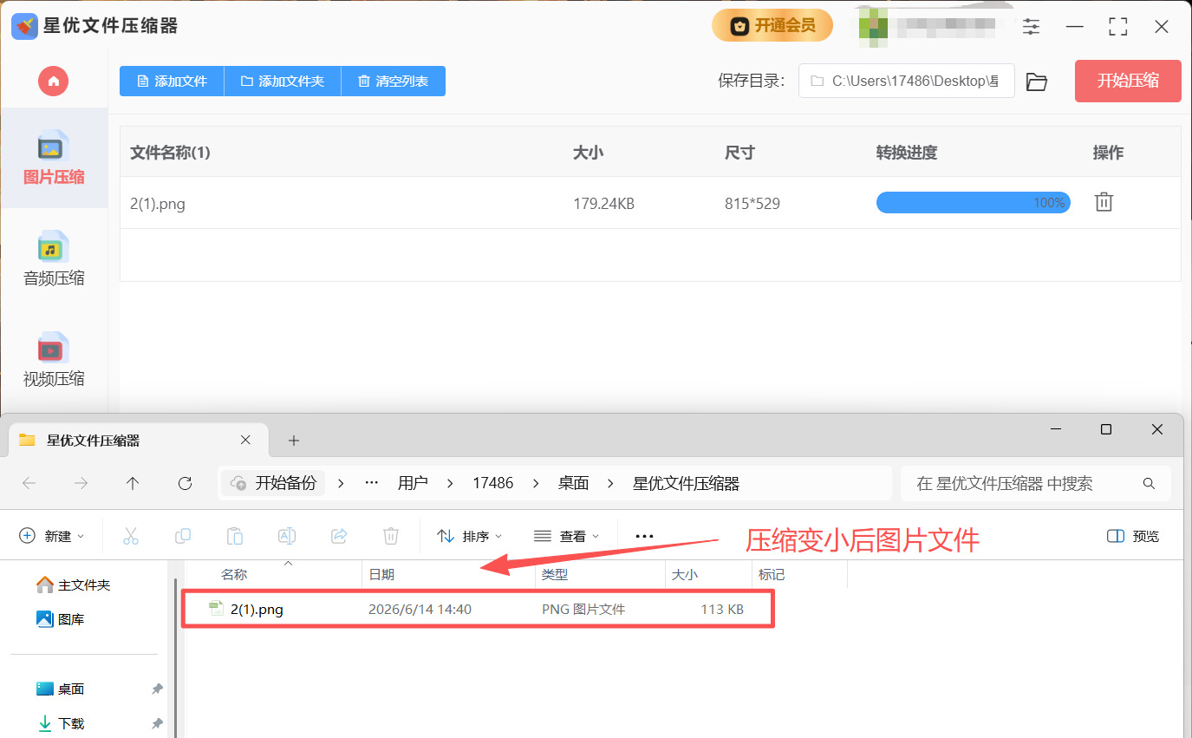1192x738 pixels.
Task: Start compression with 开始压缩 button
Action: 1128,81
